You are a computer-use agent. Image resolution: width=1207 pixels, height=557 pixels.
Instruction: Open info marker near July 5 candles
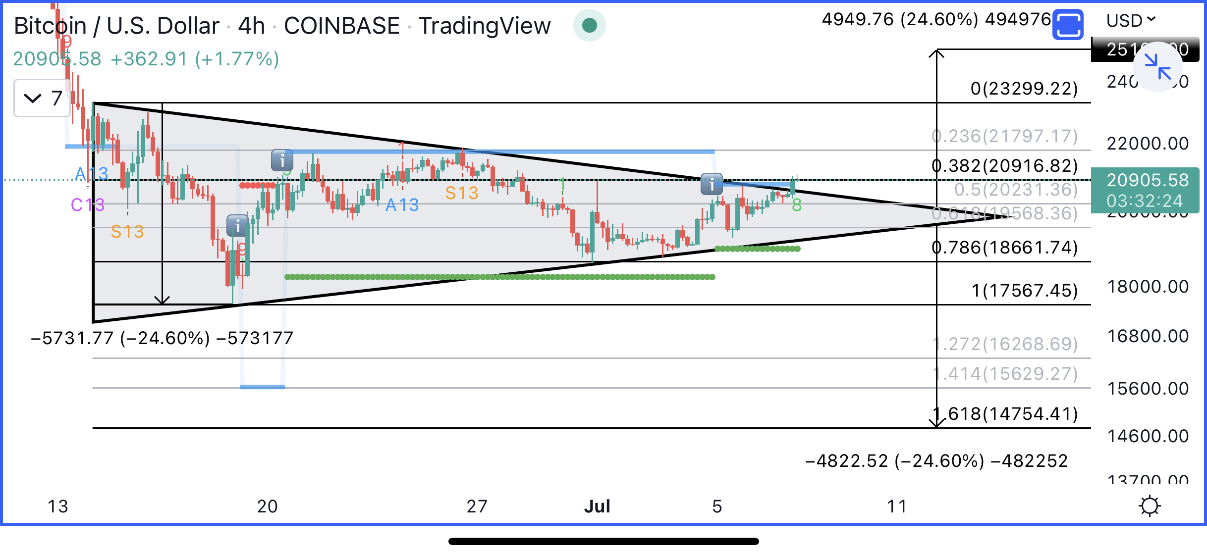click(712, 184)
